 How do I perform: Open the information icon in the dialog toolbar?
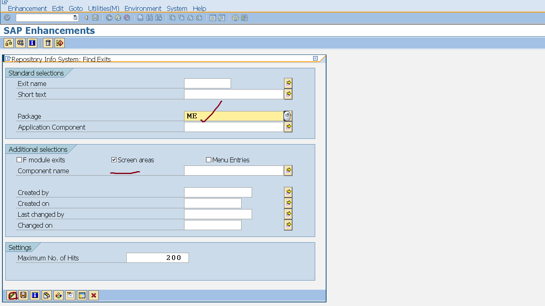coord(35,295)
